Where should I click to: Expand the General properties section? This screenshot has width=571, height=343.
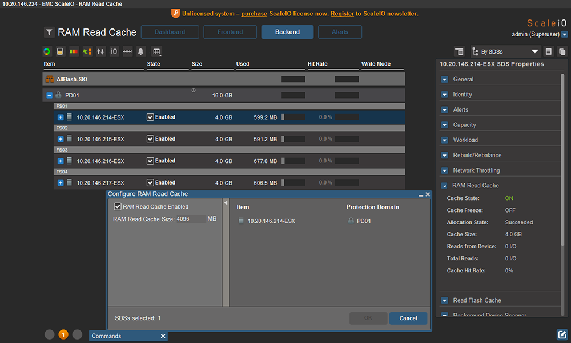tap(445, 79)
